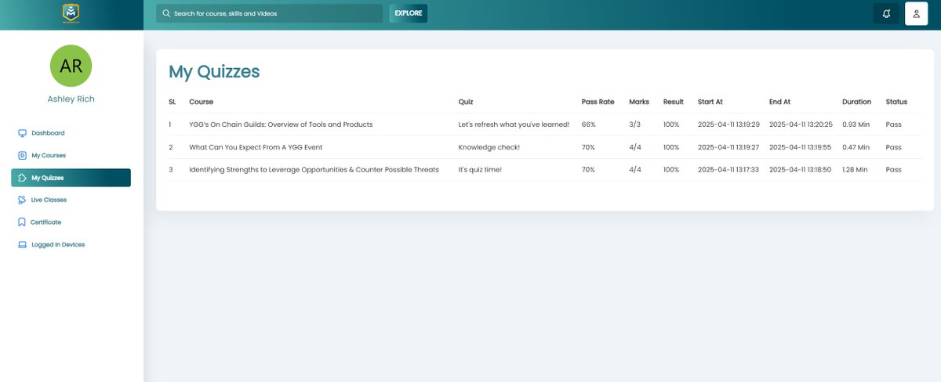Click the My Courses play icon
The height and width of the screenshot is (382, 941).
(22, 156)
